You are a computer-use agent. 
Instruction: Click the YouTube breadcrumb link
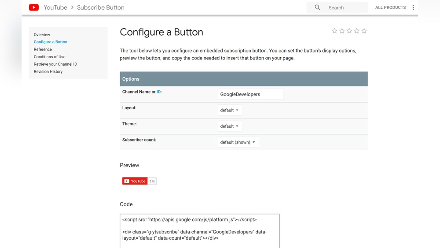click(55, 7)
